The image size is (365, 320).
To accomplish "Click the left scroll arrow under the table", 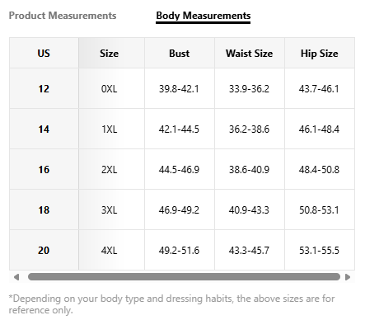I will pos(16,277).
